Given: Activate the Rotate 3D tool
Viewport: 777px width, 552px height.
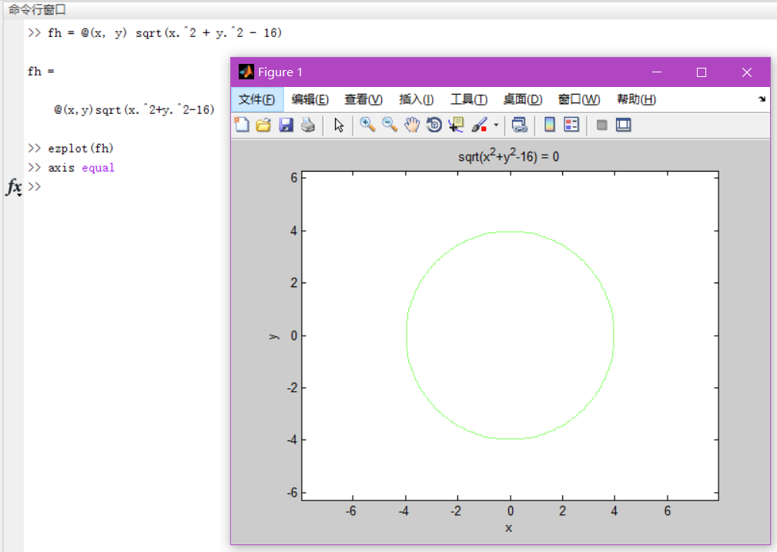Looking at the screenshot, I should point(434,125).
